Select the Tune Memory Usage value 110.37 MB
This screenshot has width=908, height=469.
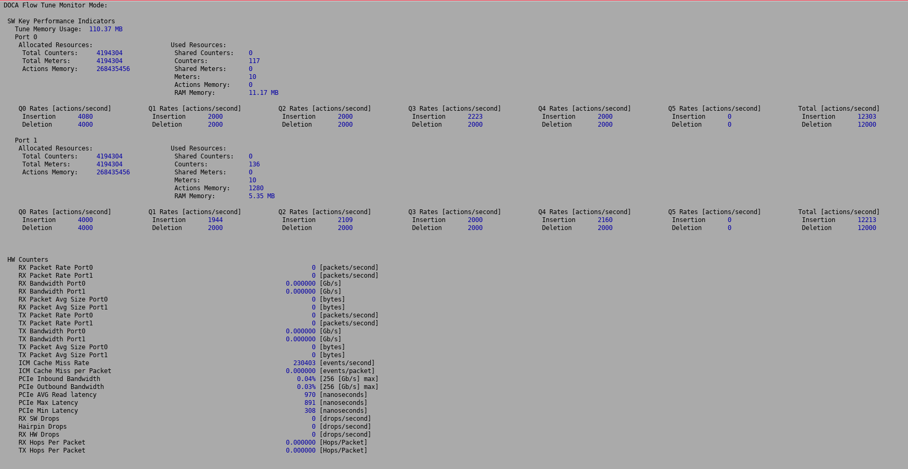[x=106, y=29]
